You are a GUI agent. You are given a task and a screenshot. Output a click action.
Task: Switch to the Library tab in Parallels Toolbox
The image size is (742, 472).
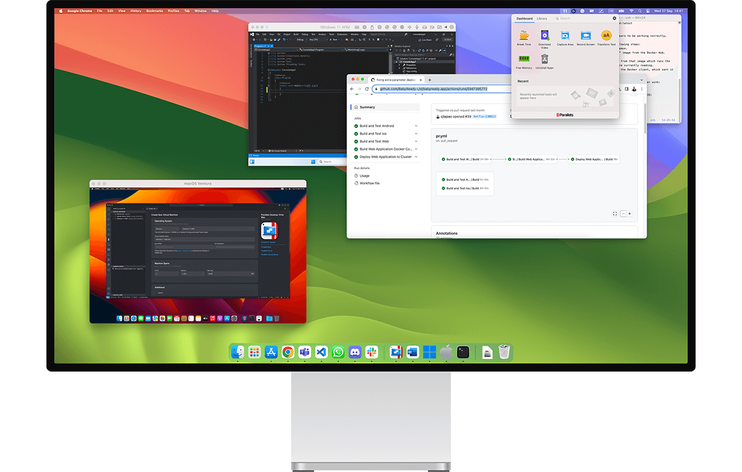click(542, 19)
